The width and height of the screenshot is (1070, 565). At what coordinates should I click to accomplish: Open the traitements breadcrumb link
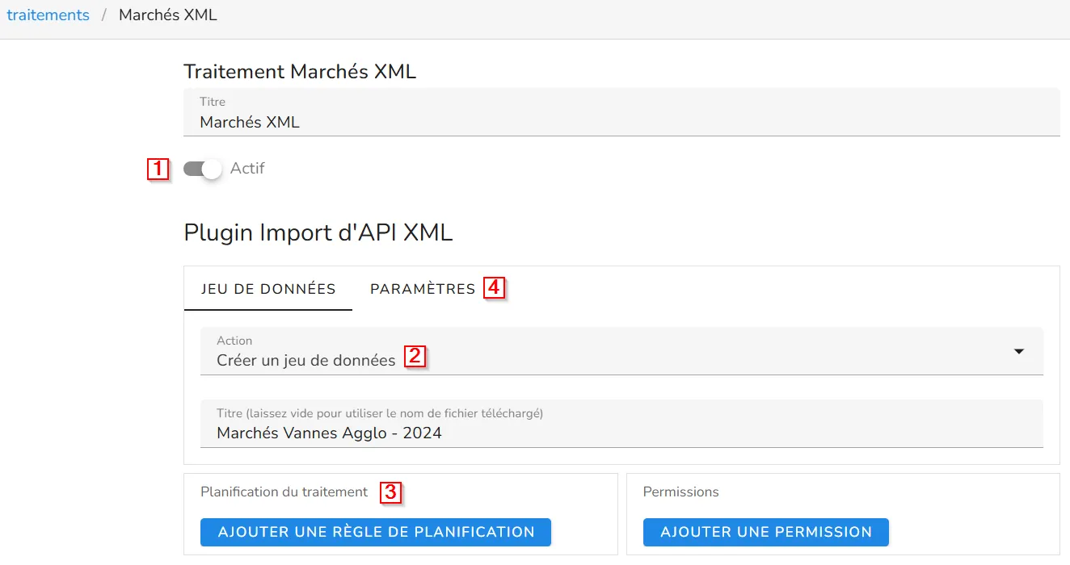[48, 15]
